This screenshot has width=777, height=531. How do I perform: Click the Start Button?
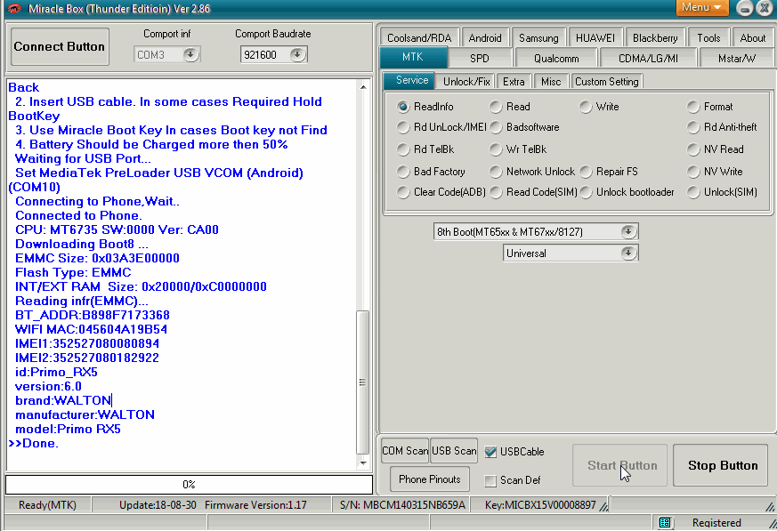(619, 465)
